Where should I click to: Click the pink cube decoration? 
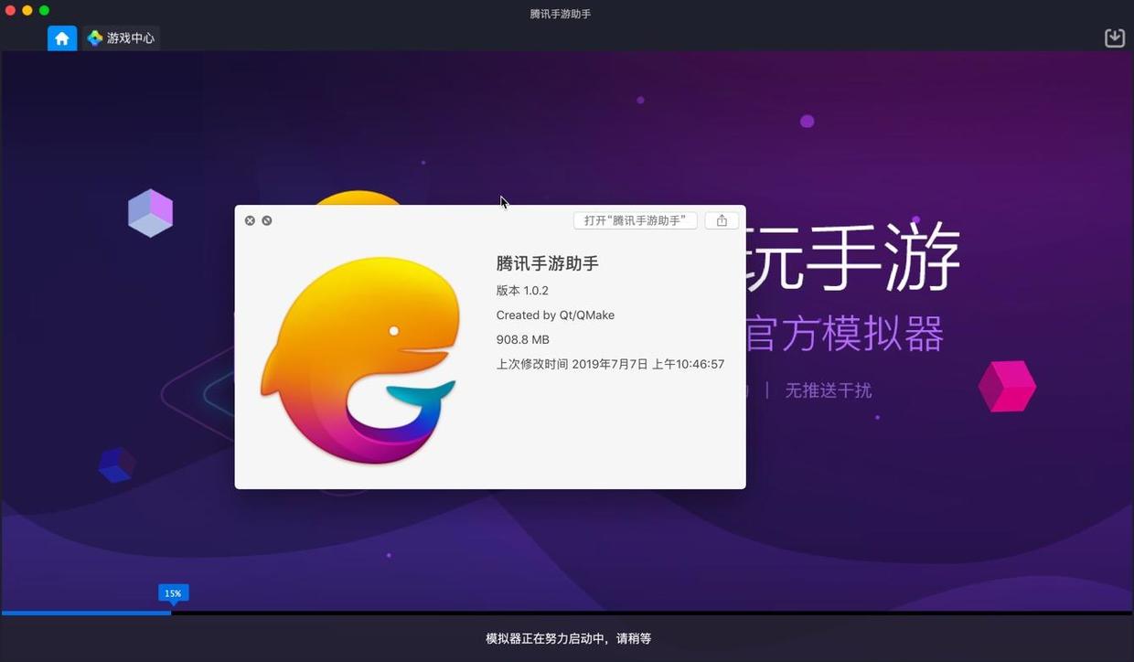pyautogui.click(x=1006, y=386)
